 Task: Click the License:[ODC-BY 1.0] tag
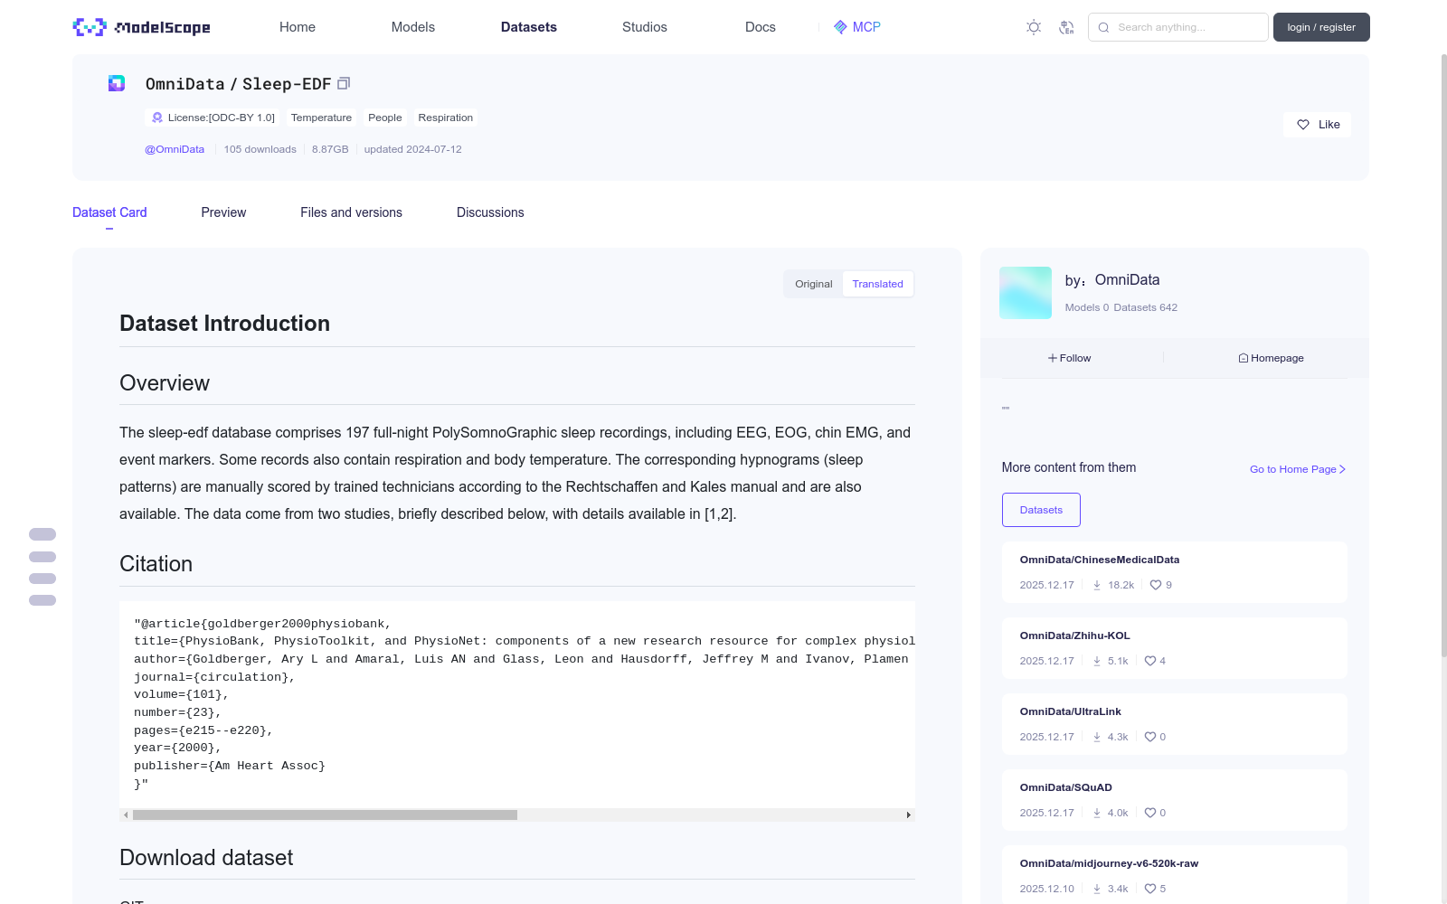coord(213,118)
